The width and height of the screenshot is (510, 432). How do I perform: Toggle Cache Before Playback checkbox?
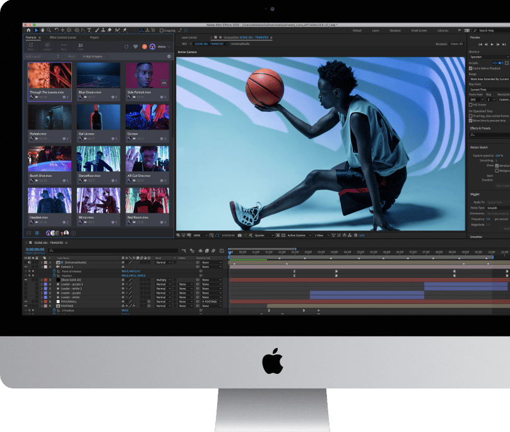click(471, 68)
